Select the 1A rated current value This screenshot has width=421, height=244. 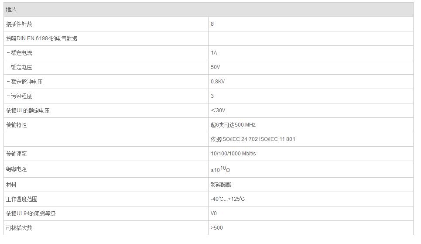coord(214,53)
